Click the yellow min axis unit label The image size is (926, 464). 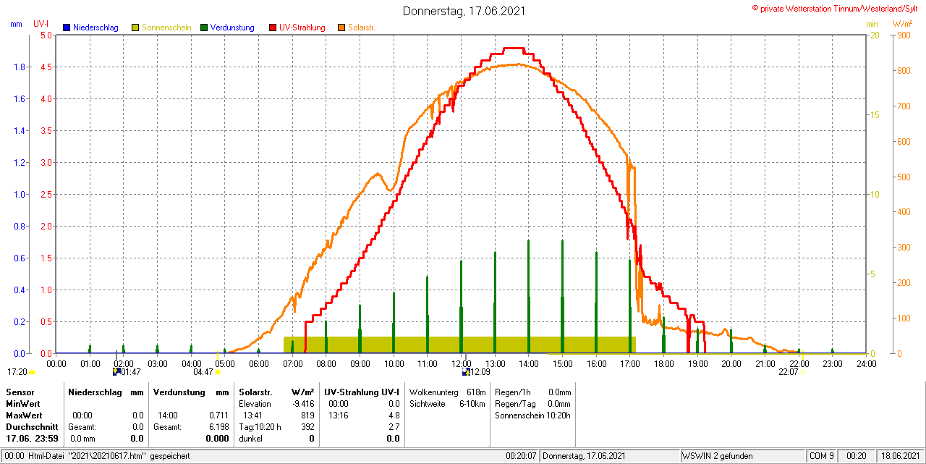[872, 24]
